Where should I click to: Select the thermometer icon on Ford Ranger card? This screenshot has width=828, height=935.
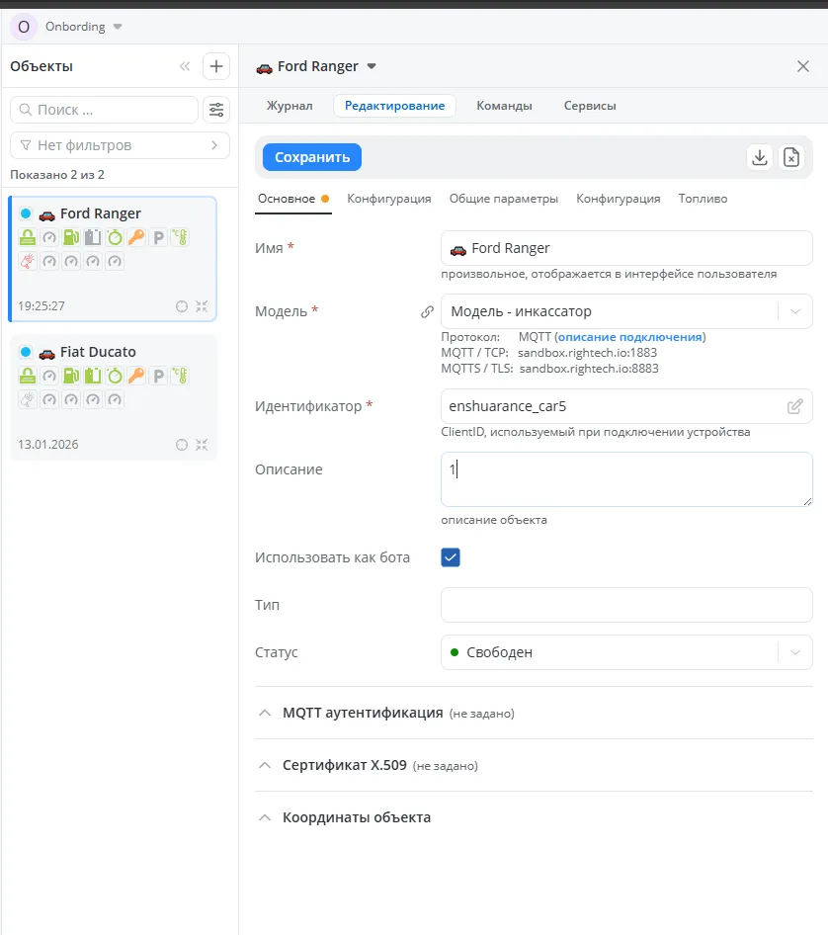pyautogui.click(x=181, y=237)
